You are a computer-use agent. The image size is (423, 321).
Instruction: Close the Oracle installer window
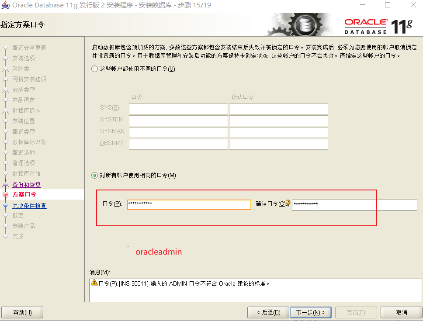coord(413,5)
